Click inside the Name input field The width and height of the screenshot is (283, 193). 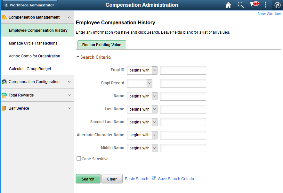[x=182, y=96]
